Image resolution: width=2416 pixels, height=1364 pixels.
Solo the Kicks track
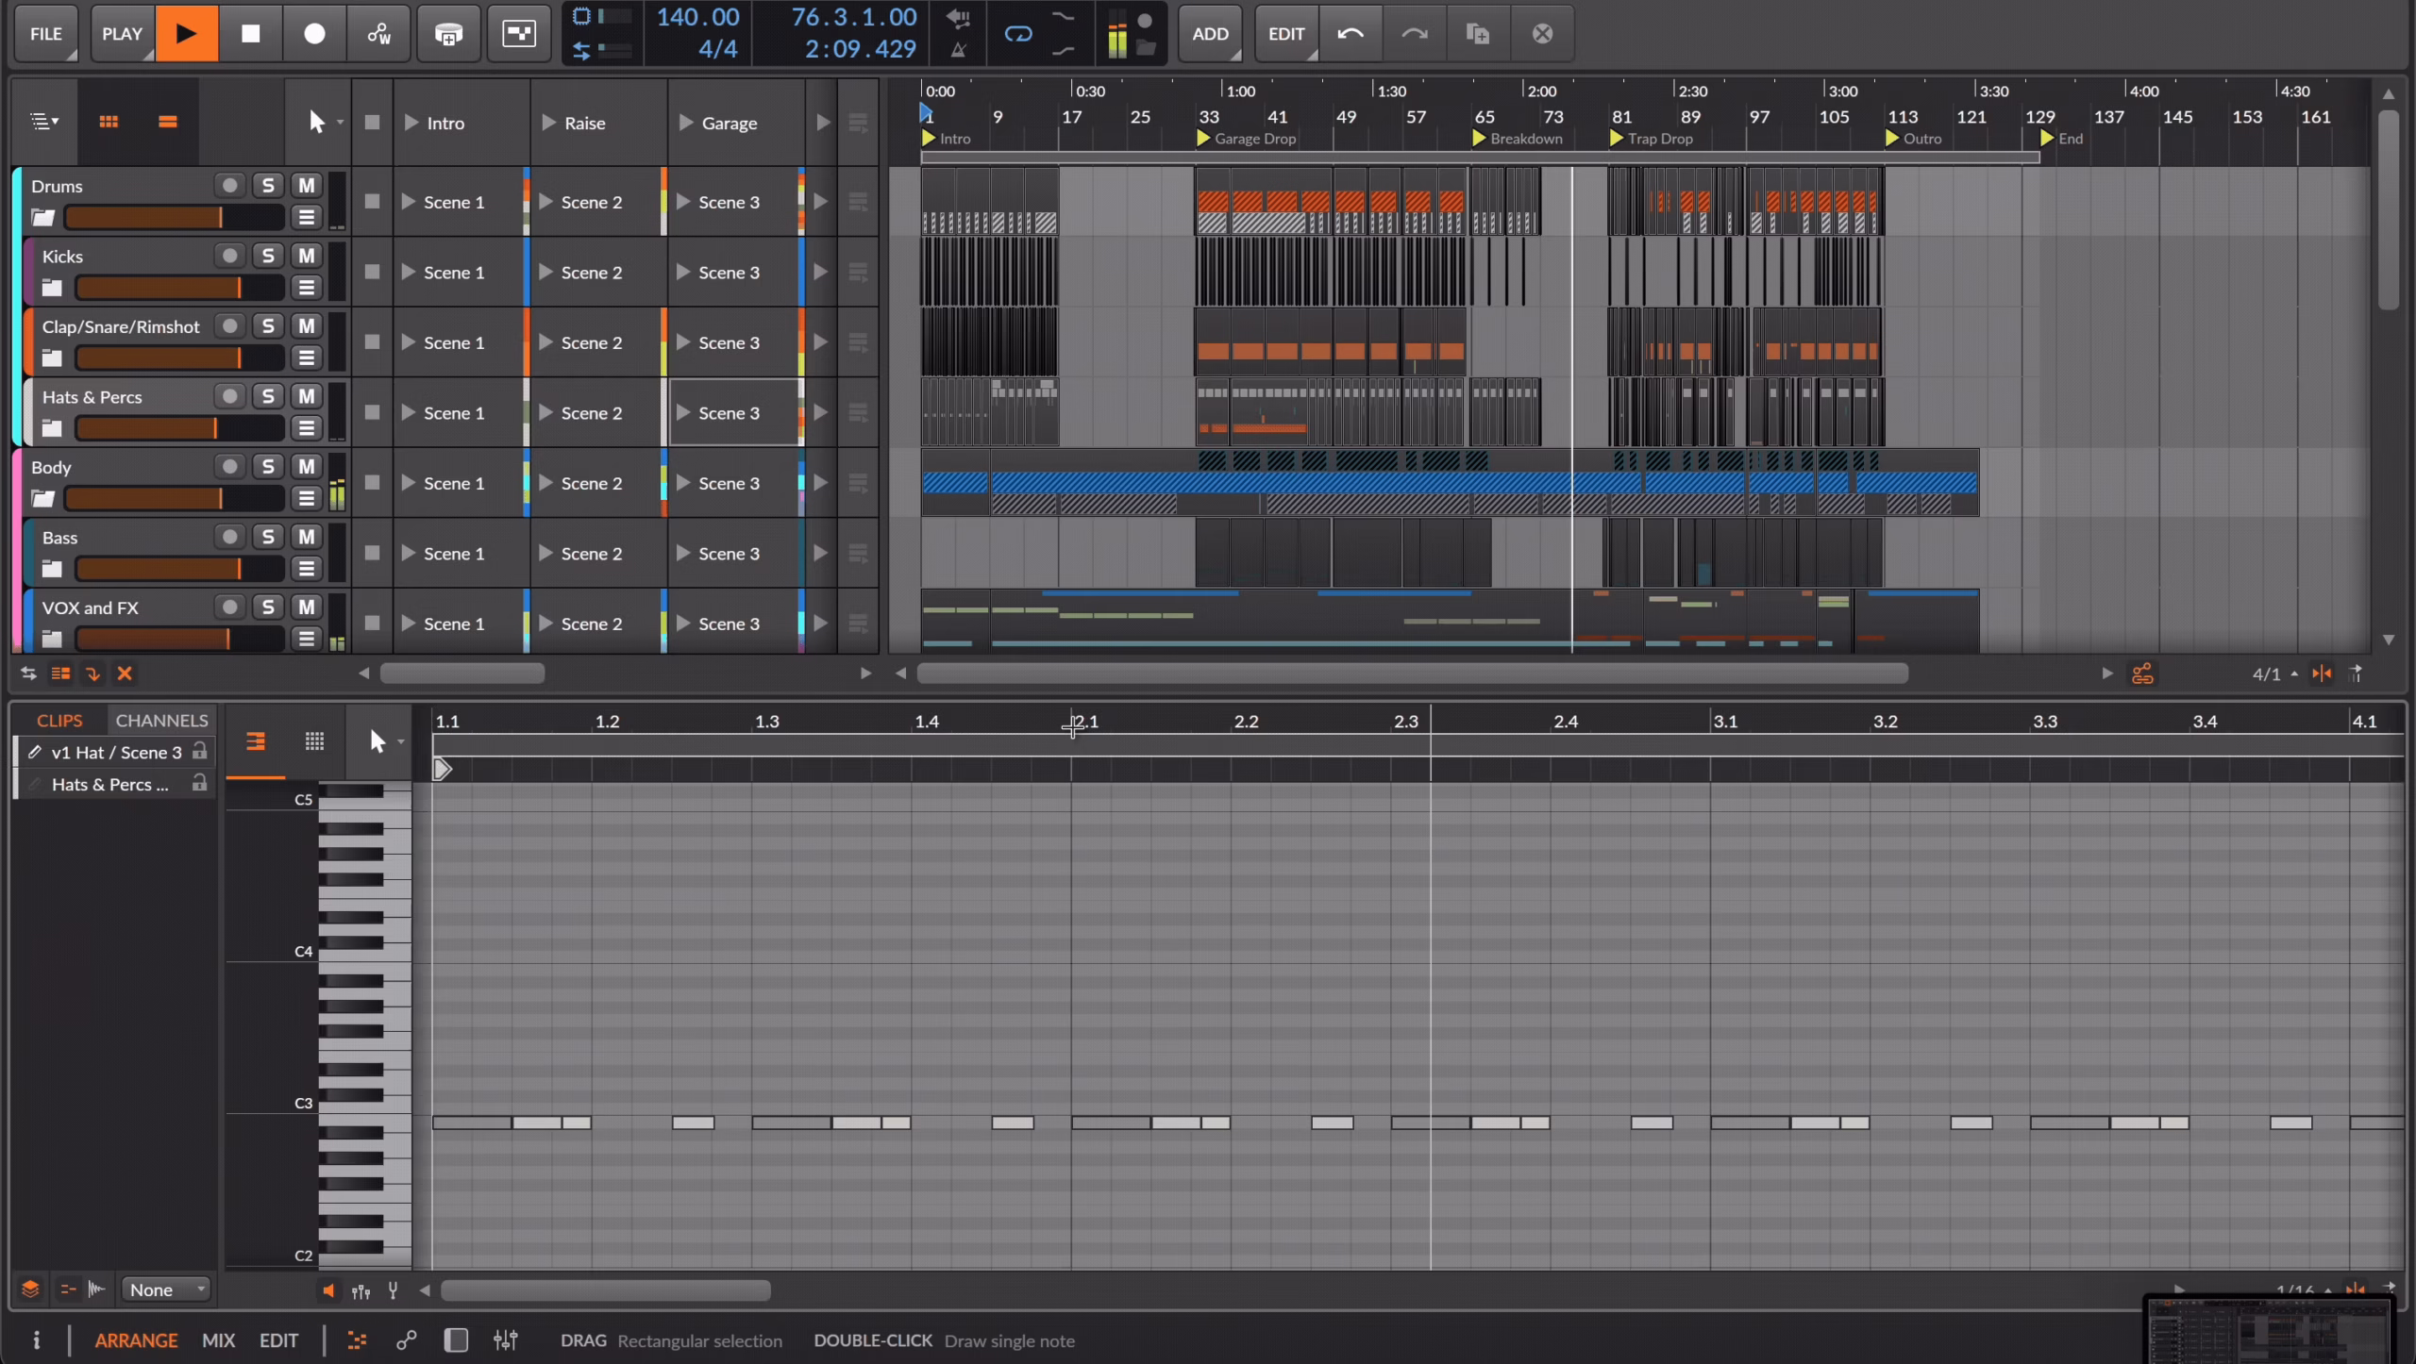[x=267, y=255]
